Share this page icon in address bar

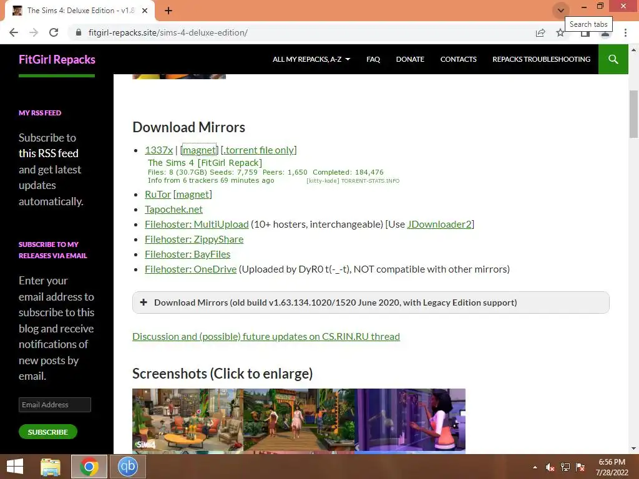pos(540,32)
